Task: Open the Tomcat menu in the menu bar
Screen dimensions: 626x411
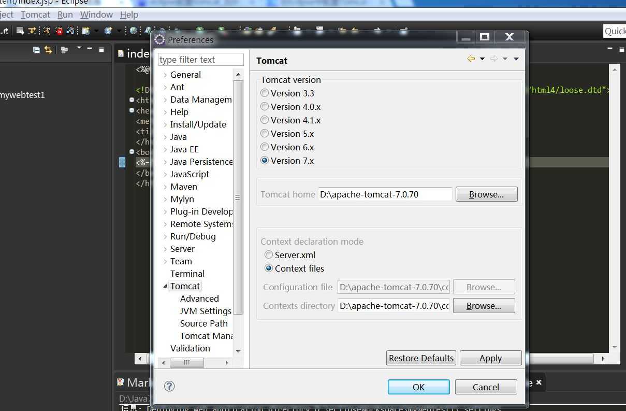Action: click(x=35, y=15)
